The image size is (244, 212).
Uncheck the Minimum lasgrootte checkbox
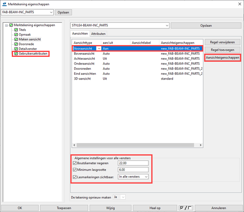click(75, 170)
